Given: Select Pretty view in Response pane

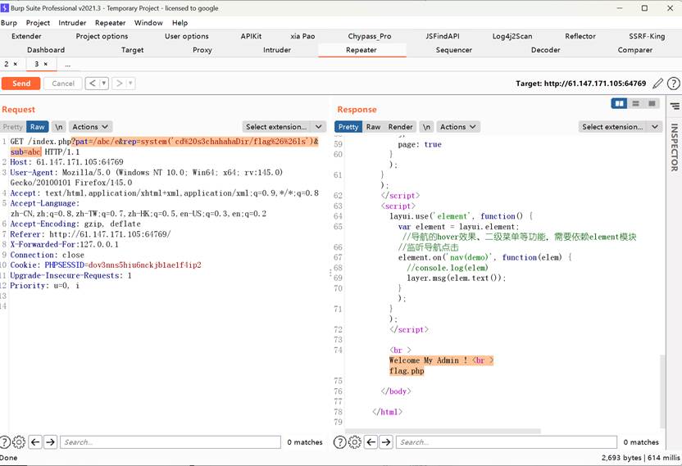Looking at the screenshot, I should click(348, 127).
